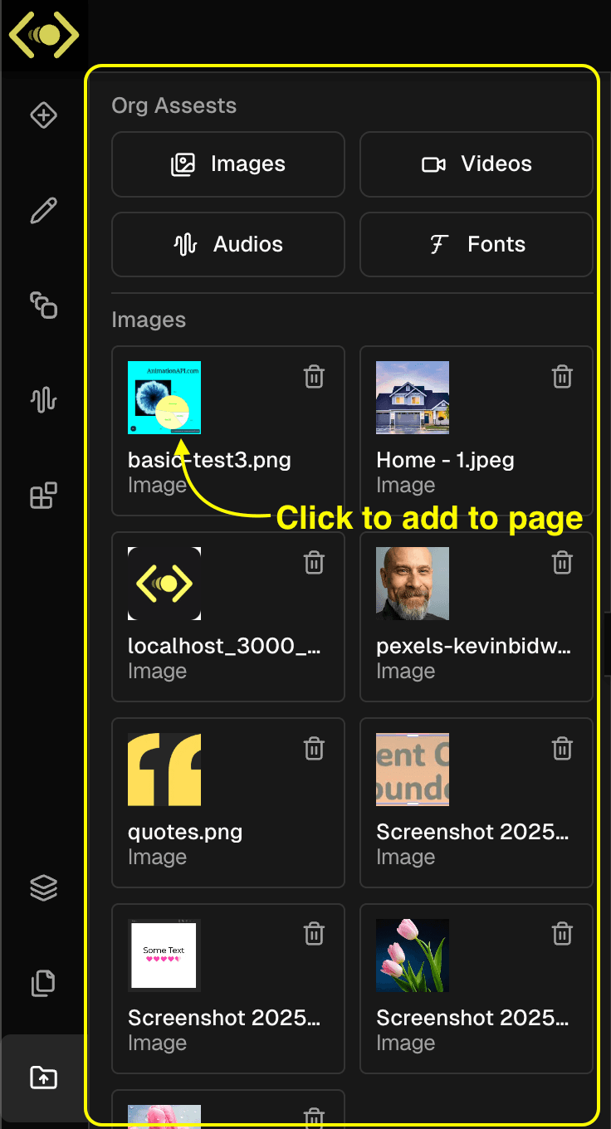Delete basic-test3.png with trash icon
This screenshot has width=611, height=1129.
coord(314,377)
